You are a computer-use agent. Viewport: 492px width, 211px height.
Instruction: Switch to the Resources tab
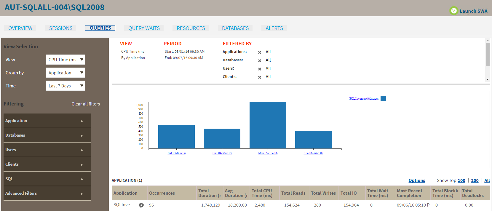[191, 28]
